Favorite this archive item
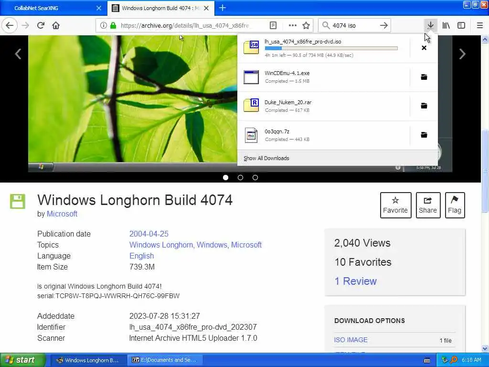This screenshot has height=367, width=489. [x=395, y=205]
